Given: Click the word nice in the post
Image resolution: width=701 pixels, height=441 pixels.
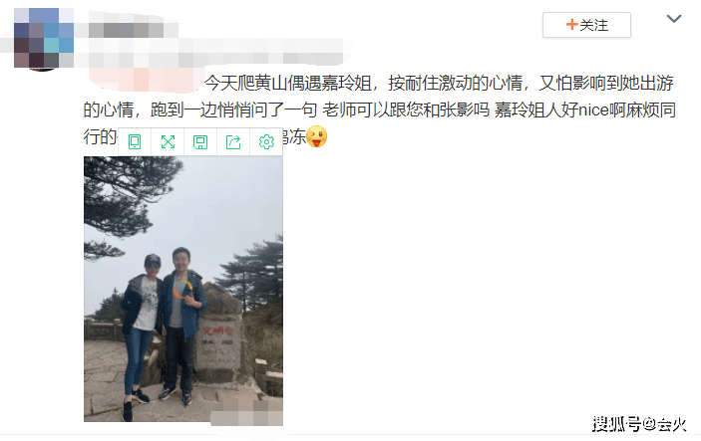Looking at the screenshot, I should click(593, 110).
